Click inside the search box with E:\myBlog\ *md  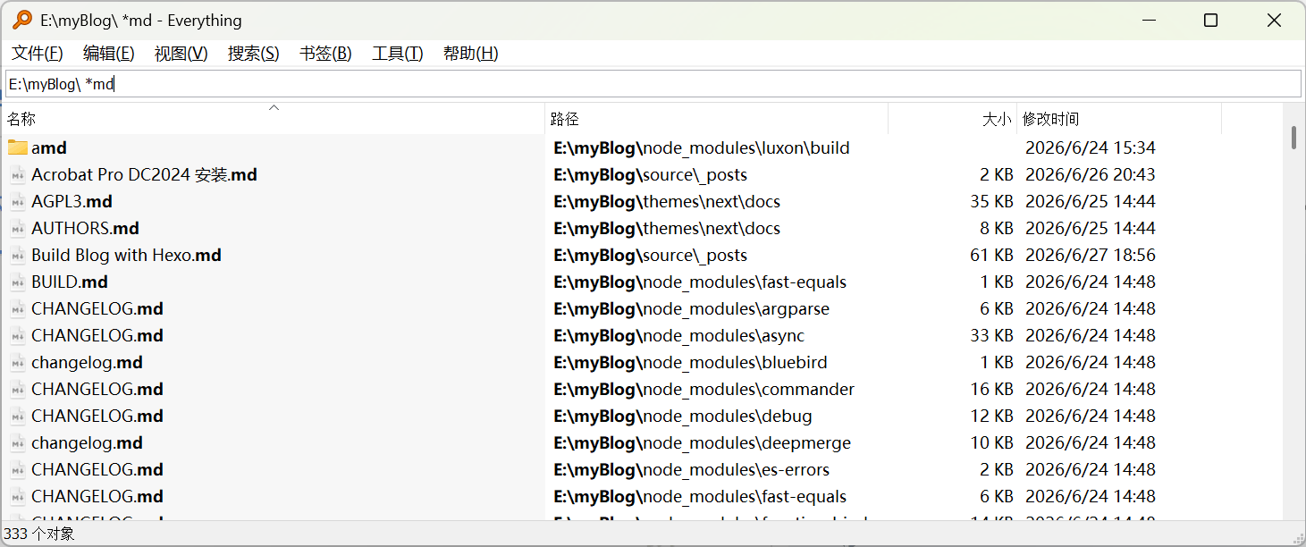click(x=653, y=84)
